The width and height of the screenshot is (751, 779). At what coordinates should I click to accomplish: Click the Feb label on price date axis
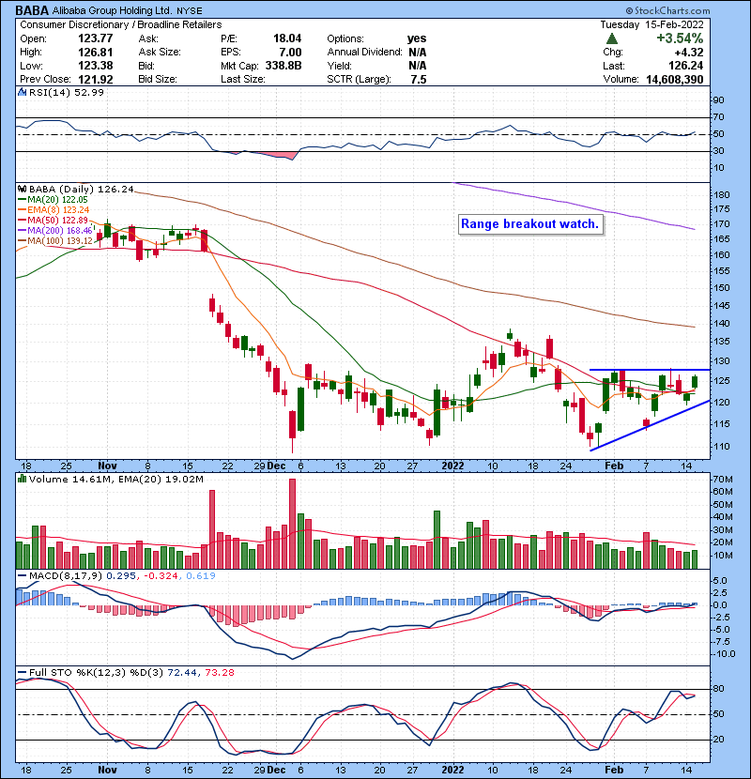(x=614, y=466)
